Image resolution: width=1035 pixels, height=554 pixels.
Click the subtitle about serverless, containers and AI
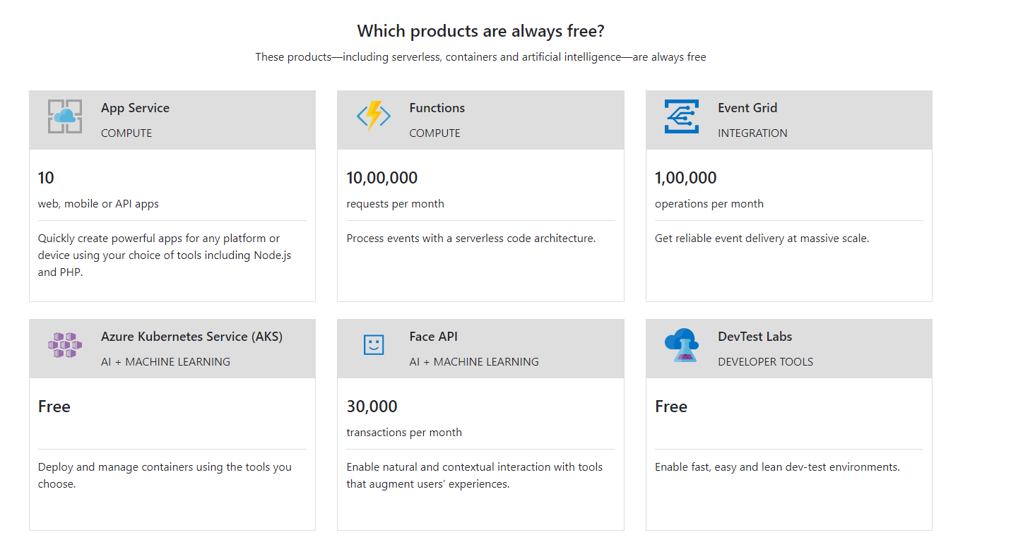click(x=480, y=57)
